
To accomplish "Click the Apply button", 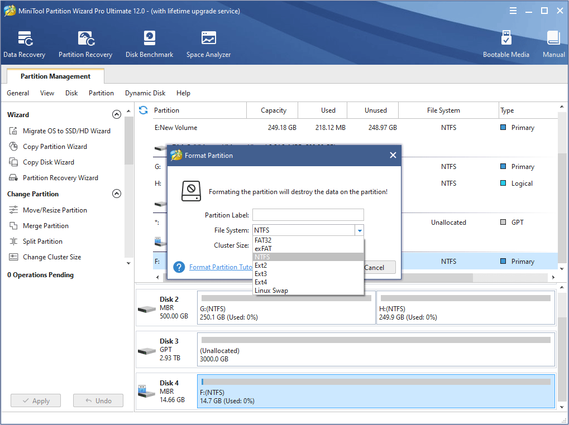I will pos(35,400).
